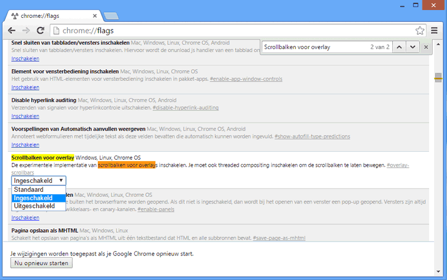The image size is (447, 280).
Task: Open the #show-autofill-type-predictions anchor link
Action: click(312, 136)
